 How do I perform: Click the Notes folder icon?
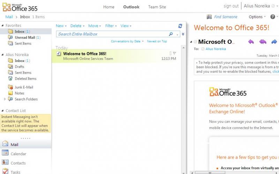[10, 93]
